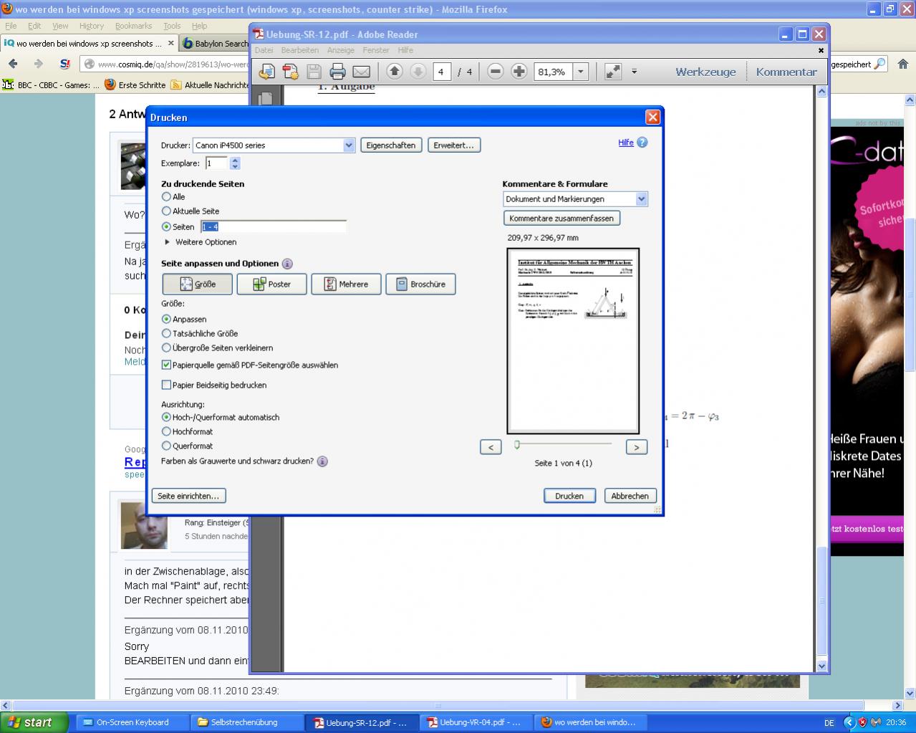Close the Adobe Reader document with small black X

click(821, 50)
